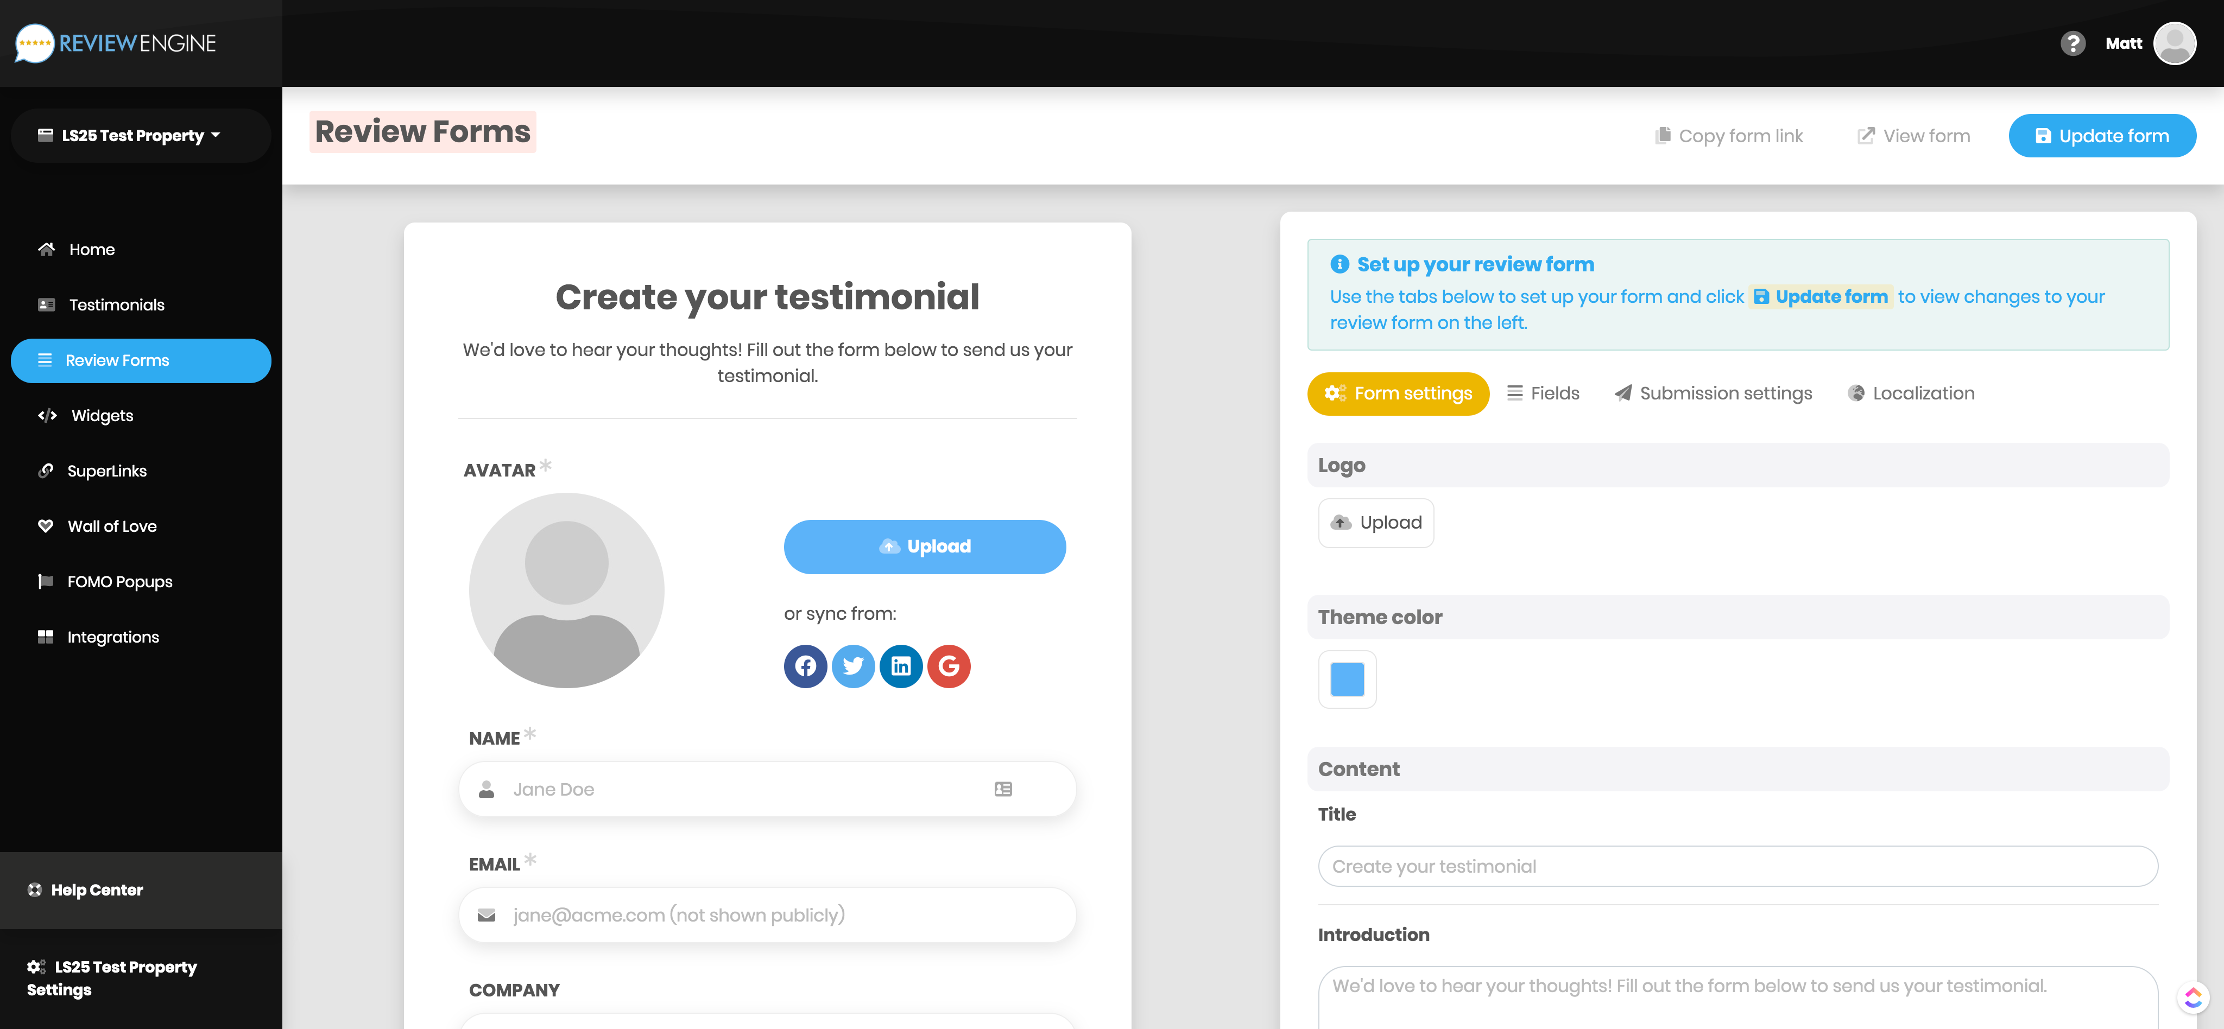
Task: Click the Title text field
Action: (1737, 866)
